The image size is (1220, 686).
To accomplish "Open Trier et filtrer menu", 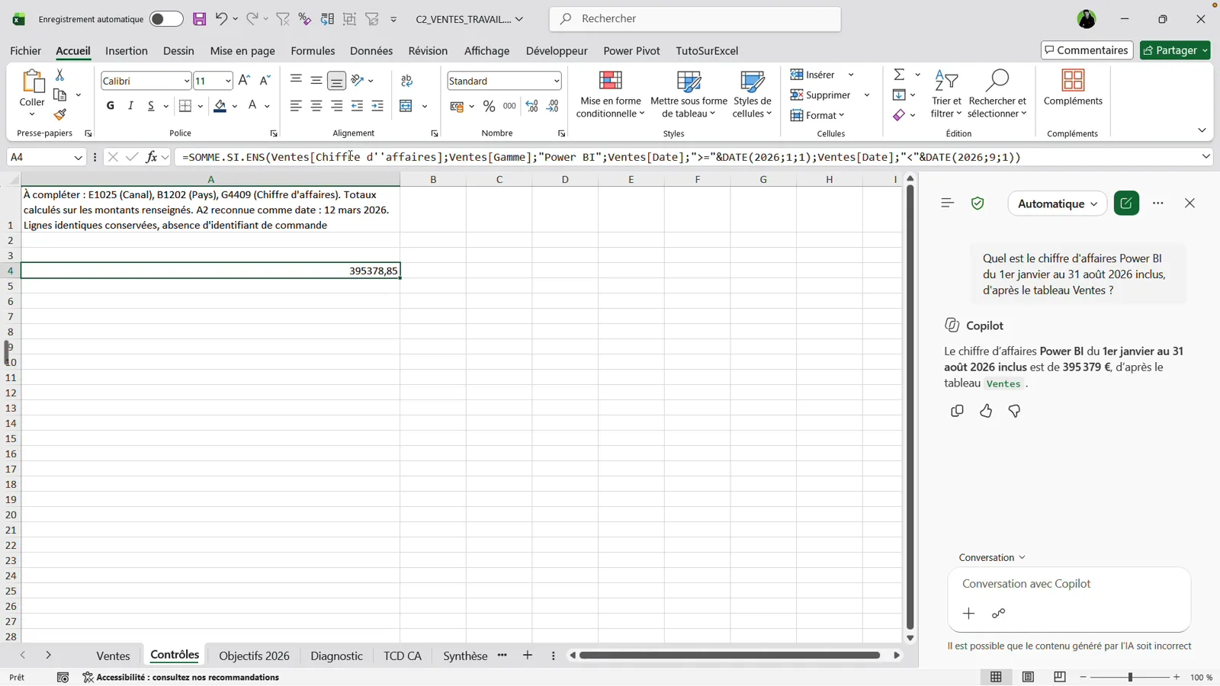I will (946, 95).
